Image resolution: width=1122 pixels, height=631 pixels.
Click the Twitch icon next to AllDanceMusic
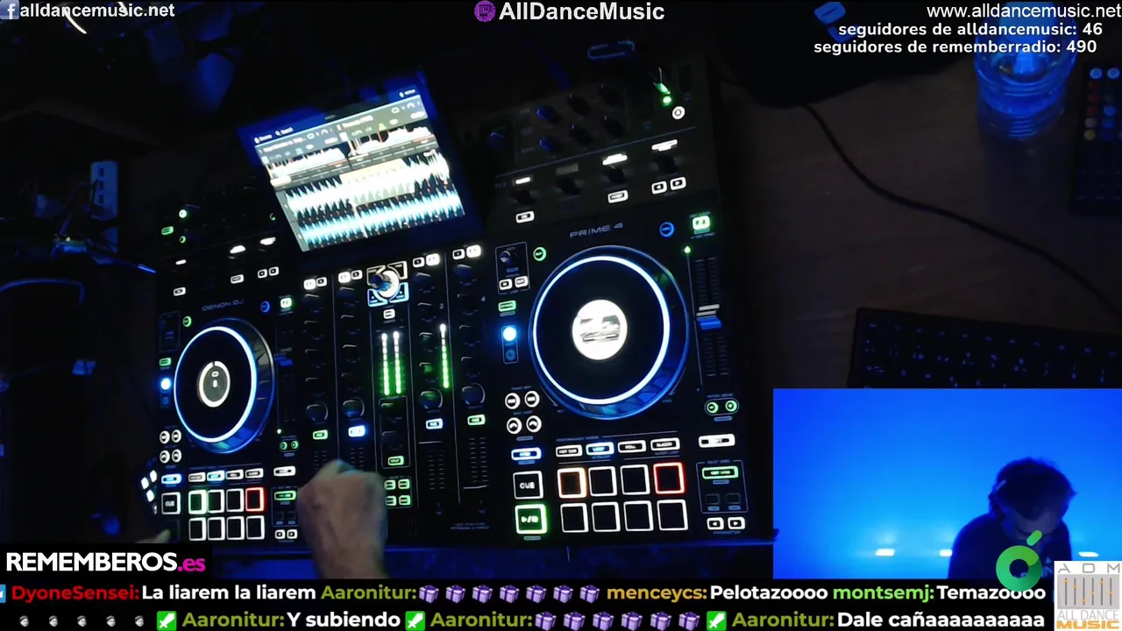[484, 11]
